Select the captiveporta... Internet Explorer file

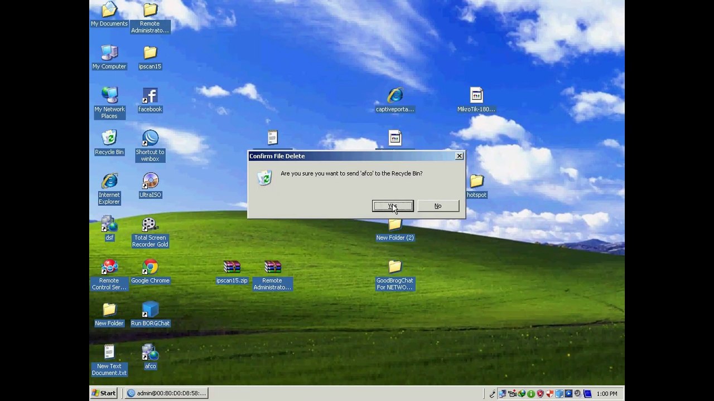tap(395, 100)
